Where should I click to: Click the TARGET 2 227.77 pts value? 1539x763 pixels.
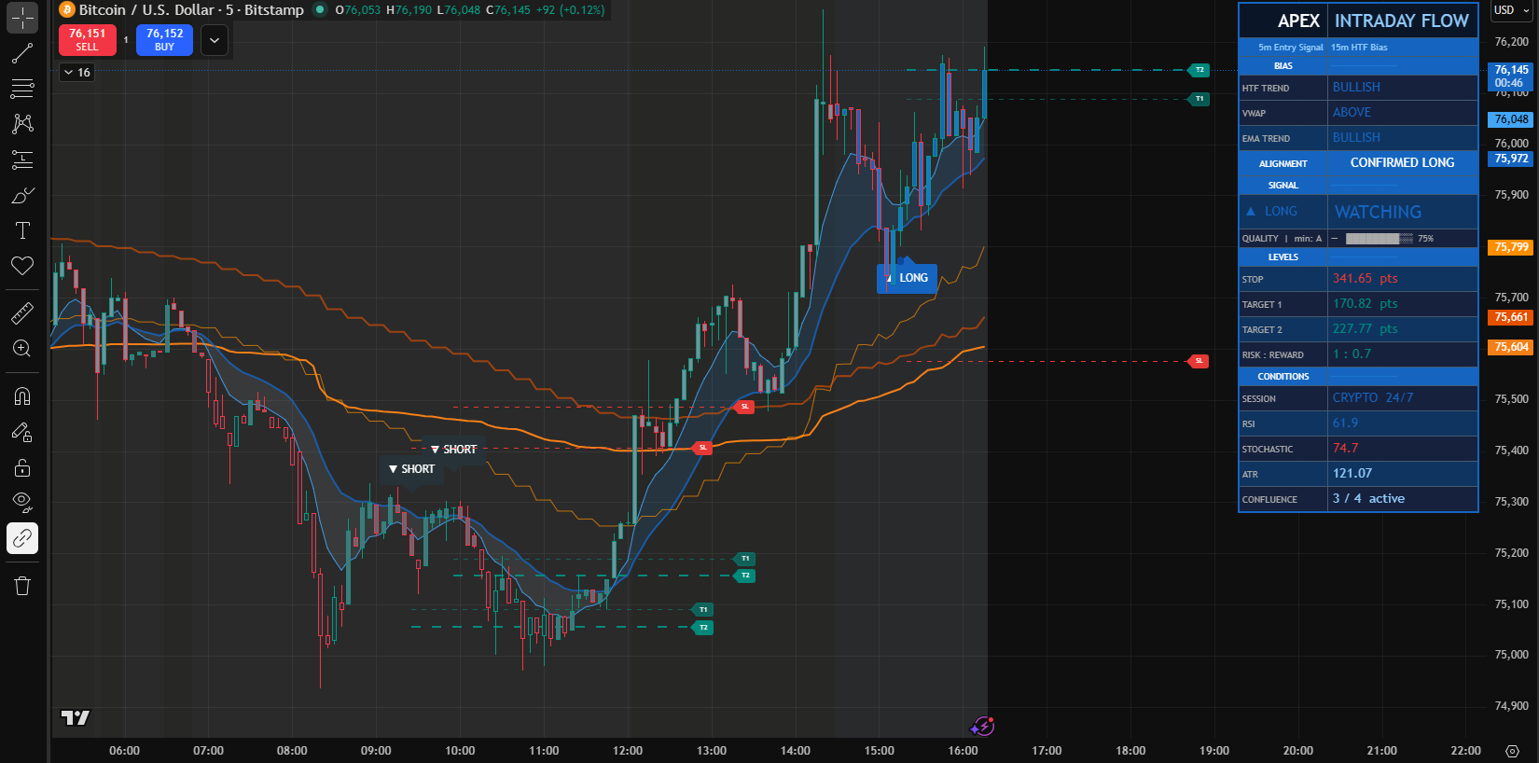point(1365,328)
